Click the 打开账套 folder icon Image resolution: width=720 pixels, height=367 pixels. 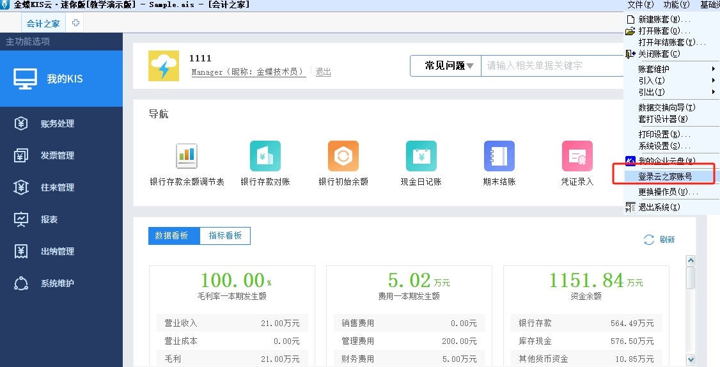coord(630,31)
